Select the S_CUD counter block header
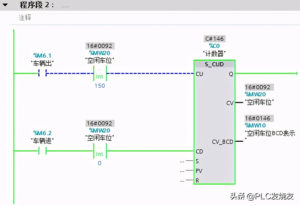 click(214, 64)
